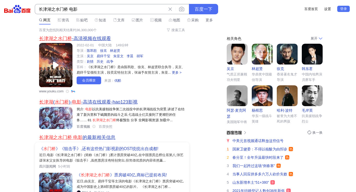Open 最新相关信息 result heading
Screen dimensions: 356x192
pyautogui.click(x=77, y=137)
